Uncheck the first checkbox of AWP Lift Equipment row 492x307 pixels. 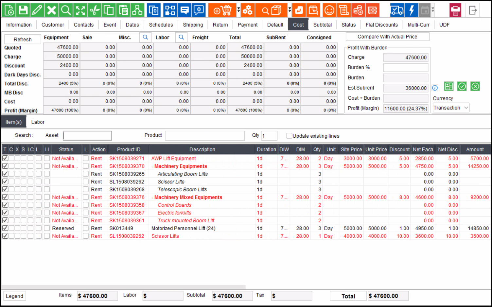tap(5, 158)
